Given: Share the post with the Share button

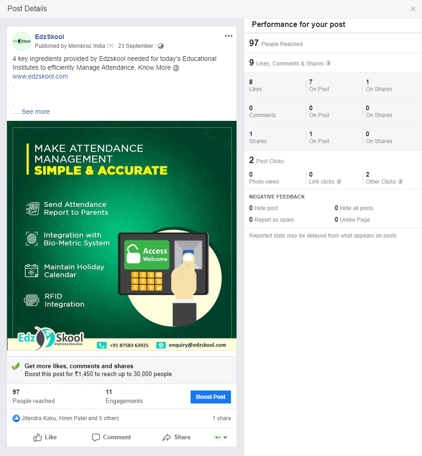Looking at the screenshot, I should tap(177, 437).
